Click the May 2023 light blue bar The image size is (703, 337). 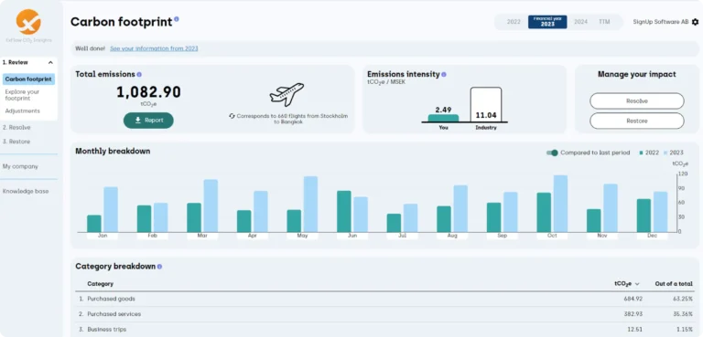point(310,204)
